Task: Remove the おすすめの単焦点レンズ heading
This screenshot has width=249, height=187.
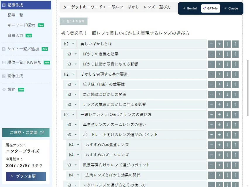Action: [x=211, y=145]
